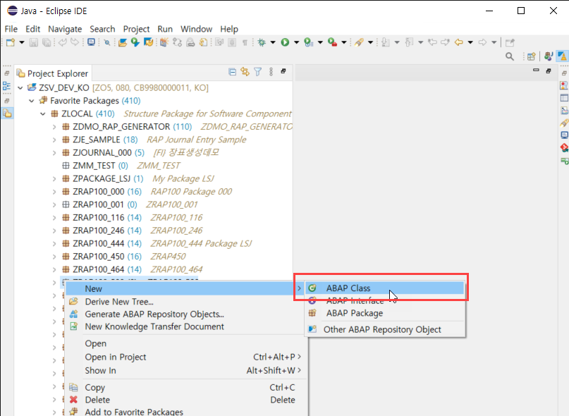Click the Run External Tools icon with red toolbox
Viewport: 569px width, 416px height.
332,42
